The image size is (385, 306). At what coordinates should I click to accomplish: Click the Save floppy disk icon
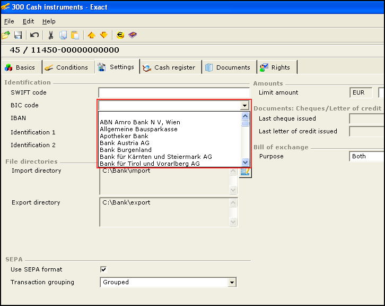18,35
